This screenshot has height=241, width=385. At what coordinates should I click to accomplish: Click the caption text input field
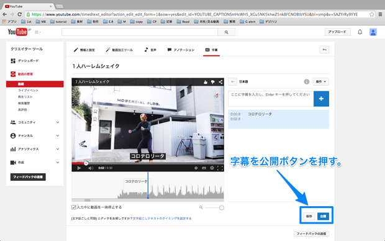pos(271,99)
